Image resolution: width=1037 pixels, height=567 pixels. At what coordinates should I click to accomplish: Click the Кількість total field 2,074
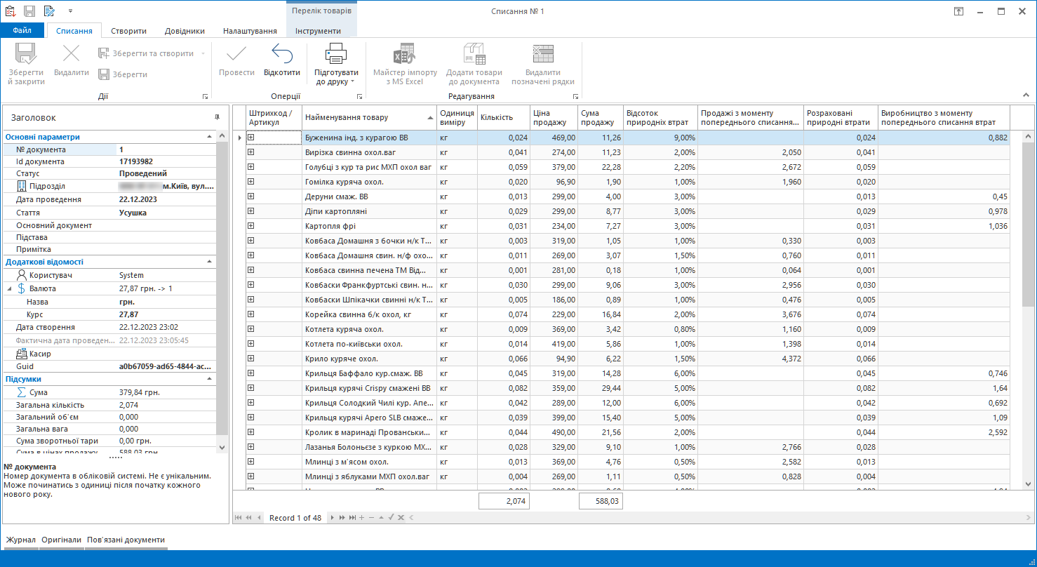pyautogui.click(x=504, y=501)
